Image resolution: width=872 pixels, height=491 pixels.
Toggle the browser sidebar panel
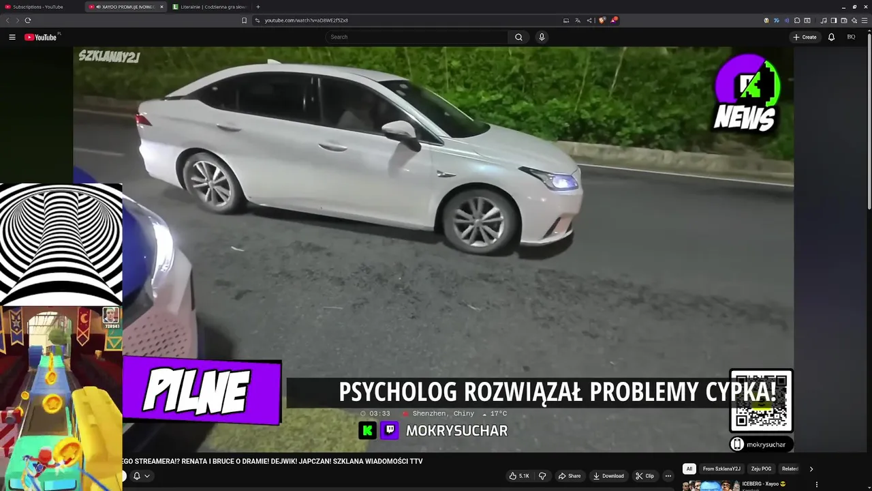click(x=833, y=20)
